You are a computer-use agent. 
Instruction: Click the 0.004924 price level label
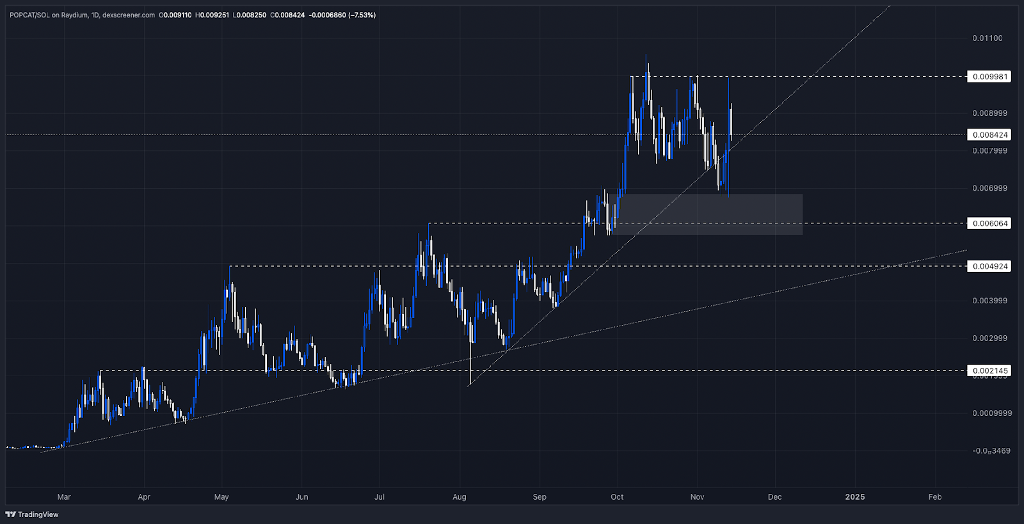[x=989, y=266]
